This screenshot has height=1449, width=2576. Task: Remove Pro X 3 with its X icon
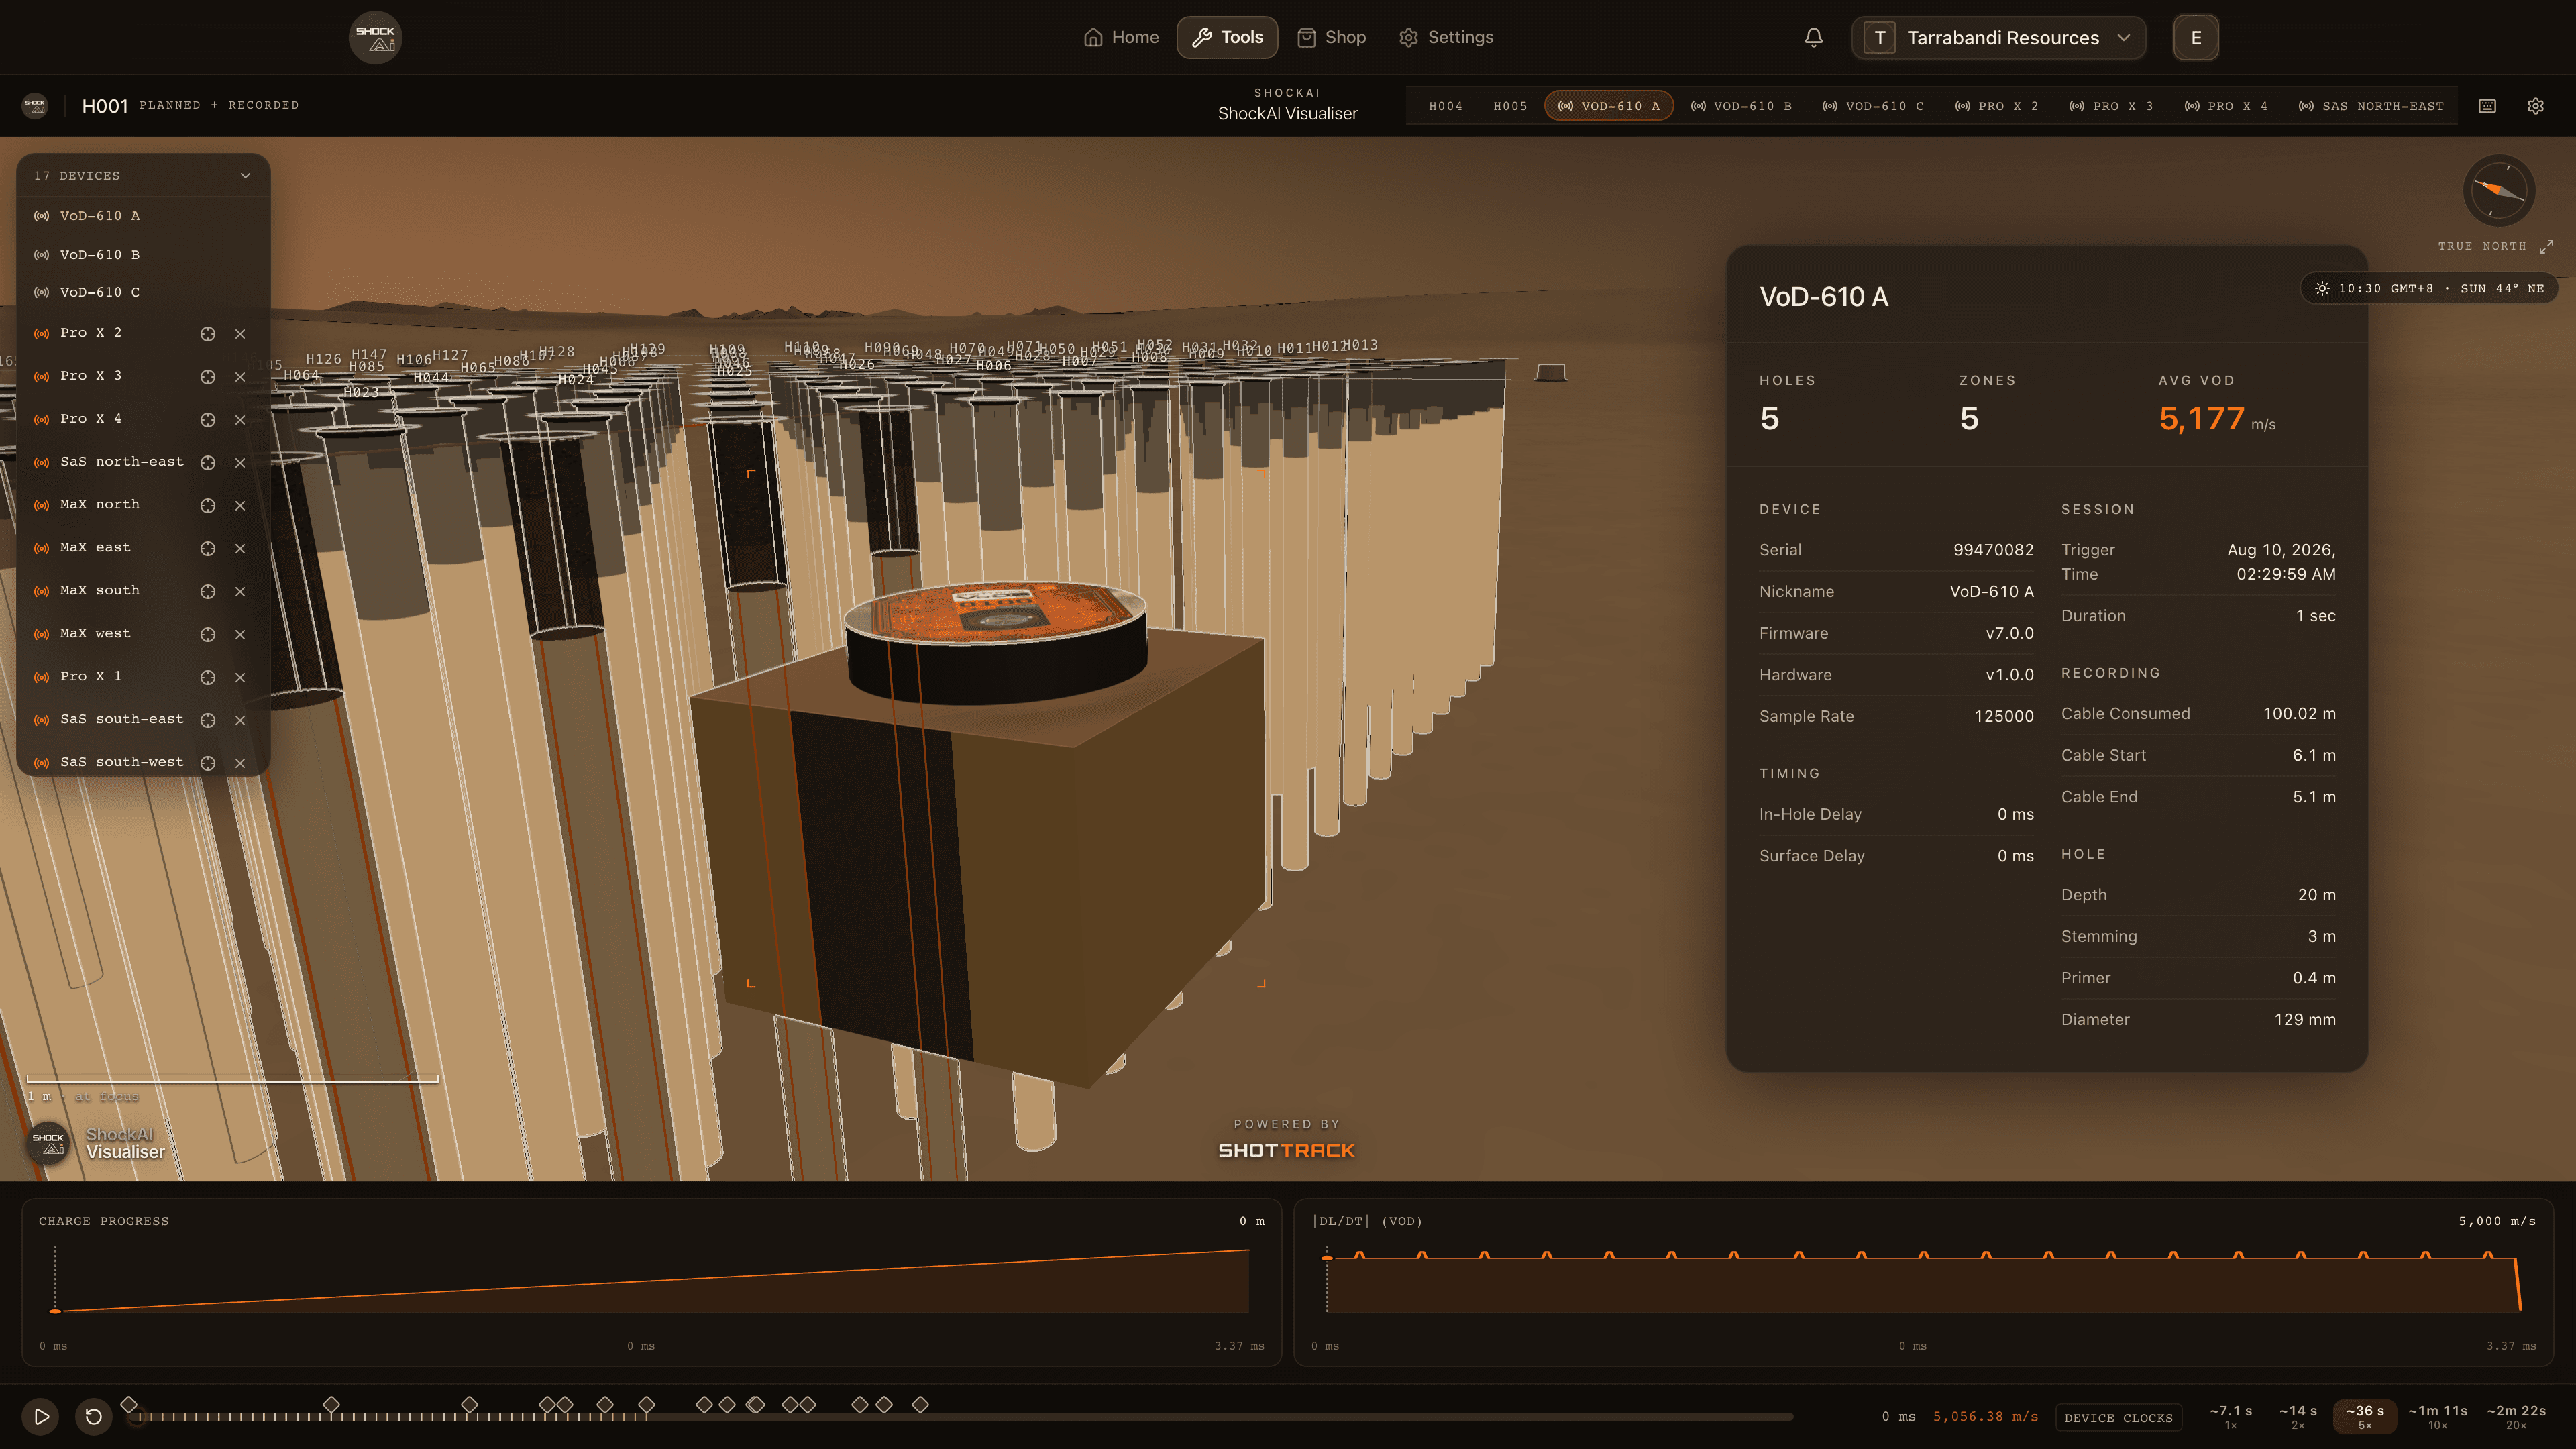coord(240,377)
